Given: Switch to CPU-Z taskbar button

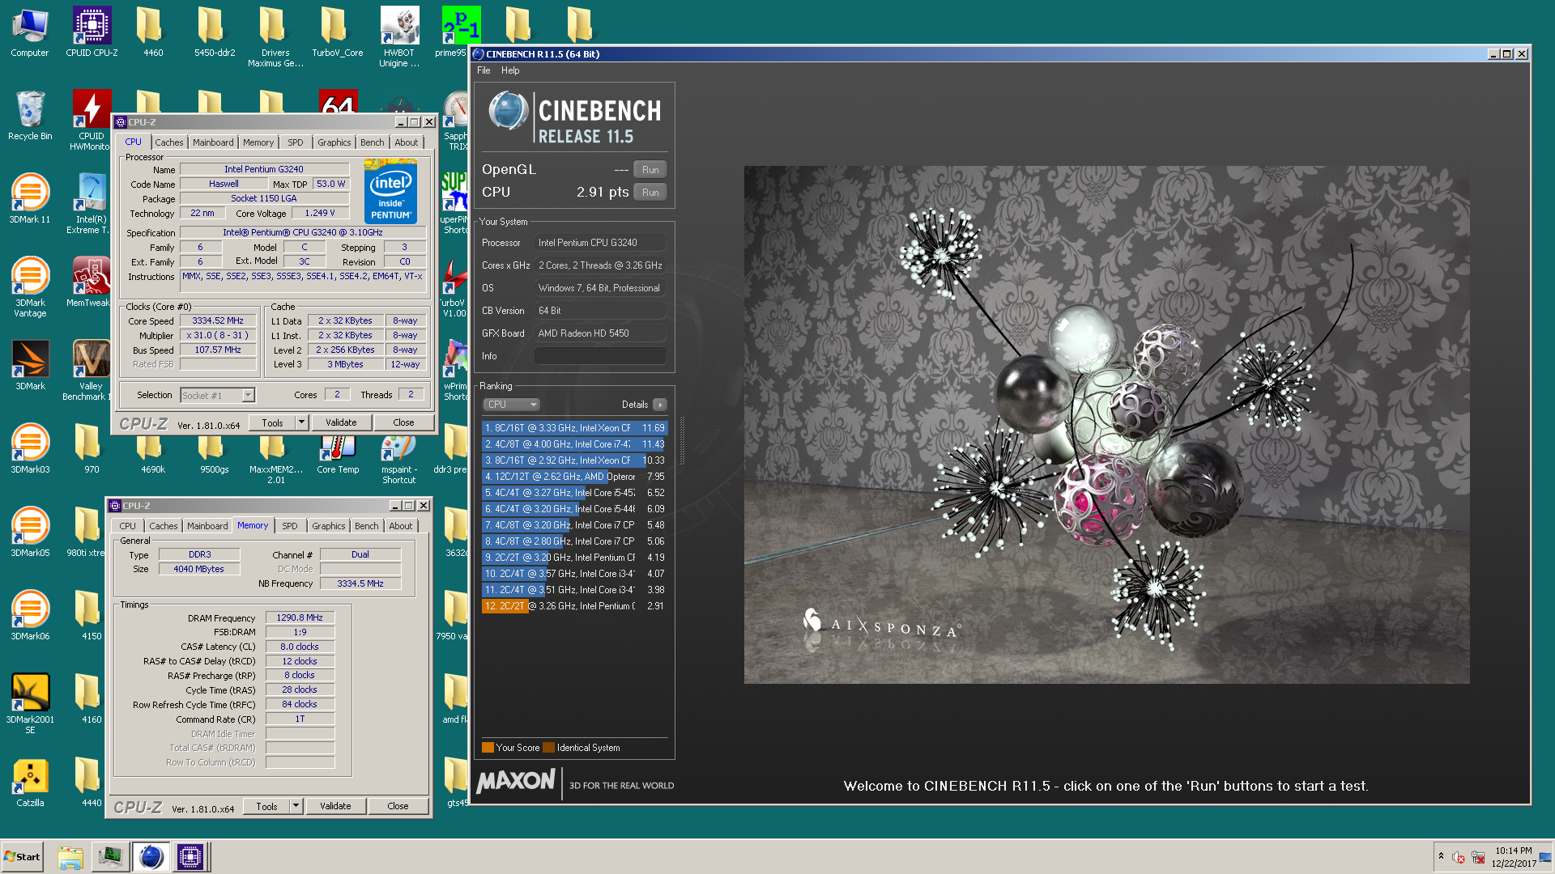Looking at the screenshot, I should [190, 857].
